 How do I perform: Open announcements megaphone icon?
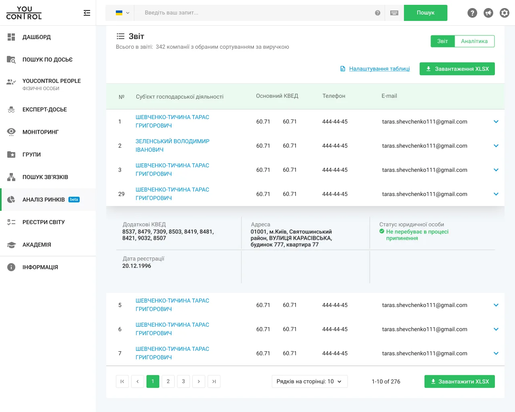(488, 13)
